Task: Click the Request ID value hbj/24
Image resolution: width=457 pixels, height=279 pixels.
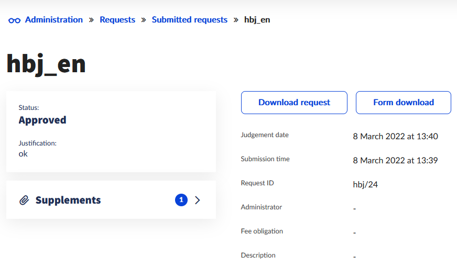Action: click(x=365, y=184)
